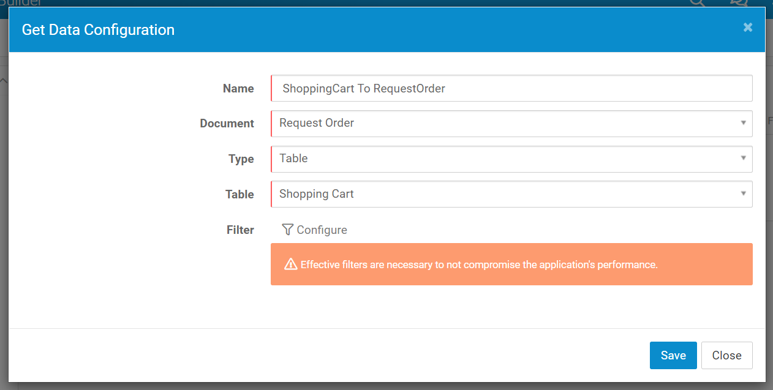Click the search magnifier icon behind dialog
The height and width of the screenshot is (390, 773).
[x=697, y=2]
